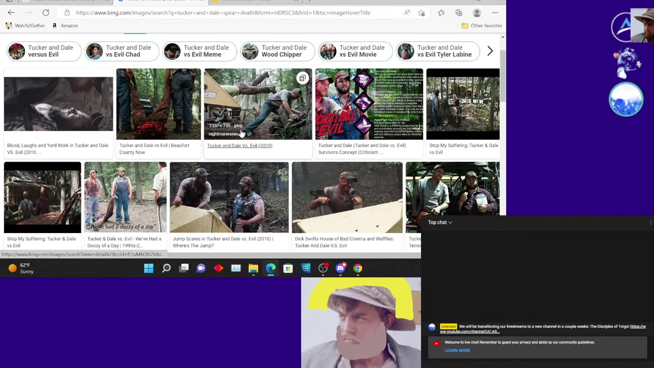654x368 pixels.
Task: Select the Tucker and Dale Wood Chipper chip
Action: coord(277,51)
